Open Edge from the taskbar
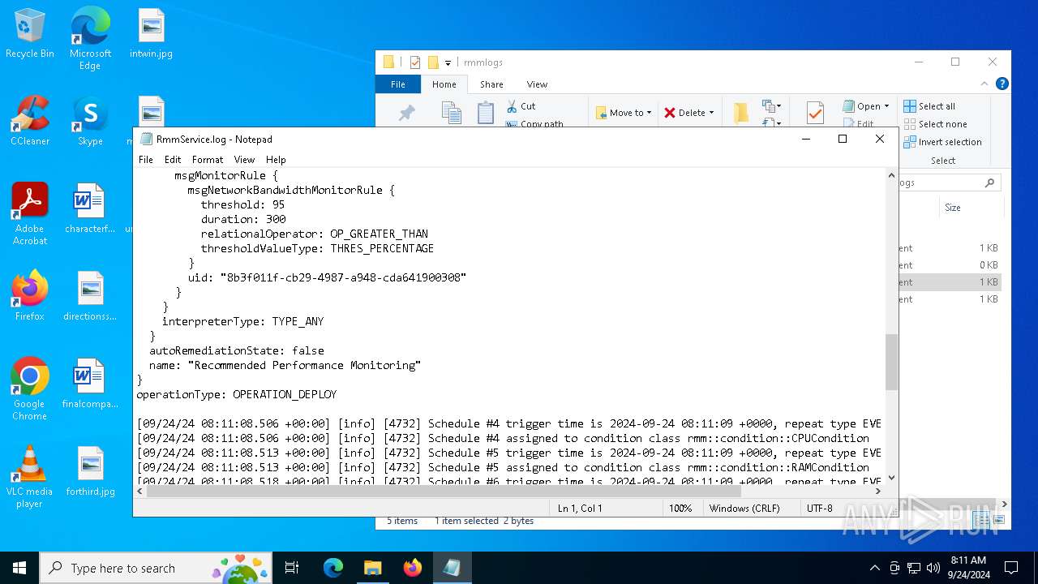 point(333,568)
